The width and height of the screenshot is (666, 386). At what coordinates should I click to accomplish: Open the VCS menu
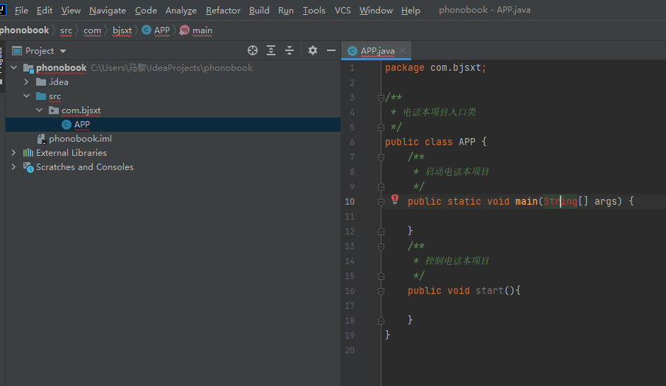click(343, 10)
